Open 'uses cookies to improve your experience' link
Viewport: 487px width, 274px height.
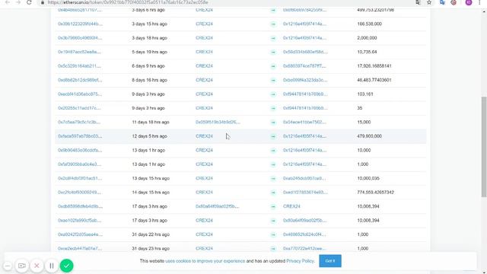(x=205, y=261)
